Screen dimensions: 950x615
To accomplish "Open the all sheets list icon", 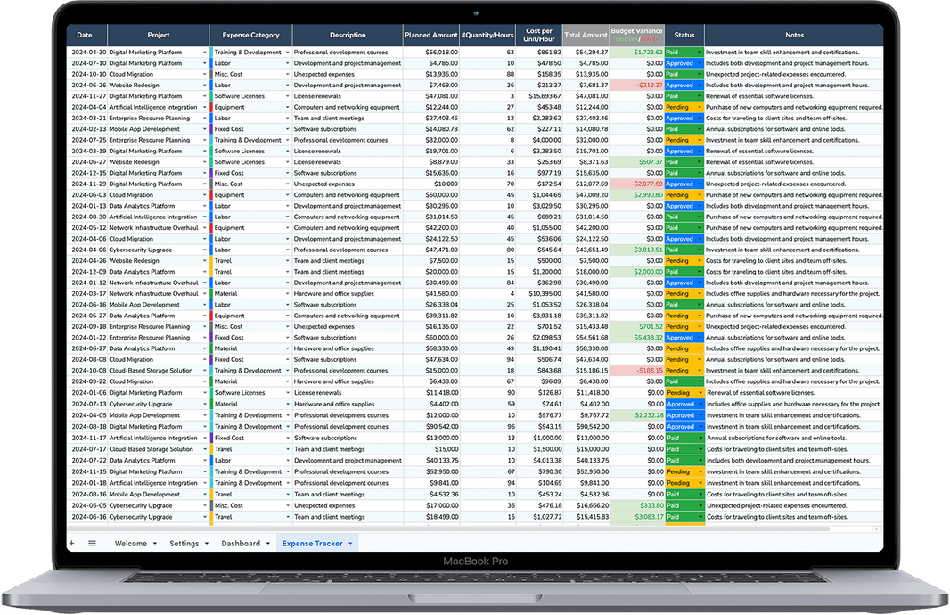I will (92, 544).
